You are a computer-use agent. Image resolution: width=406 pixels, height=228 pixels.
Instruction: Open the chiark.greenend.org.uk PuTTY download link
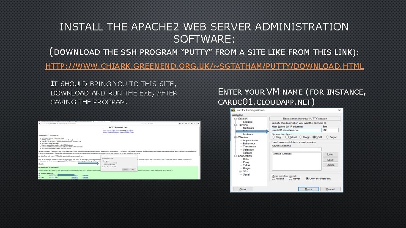(x=204, y=66)
